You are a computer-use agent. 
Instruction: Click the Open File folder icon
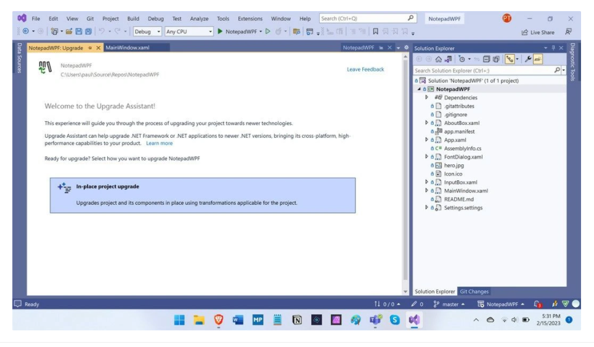[x=68, y=31]
